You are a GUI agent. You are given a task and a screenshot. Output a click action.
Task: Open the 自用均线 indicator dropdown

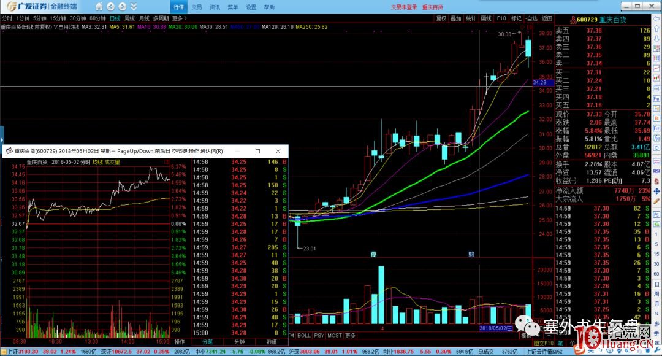pos(67,27)
